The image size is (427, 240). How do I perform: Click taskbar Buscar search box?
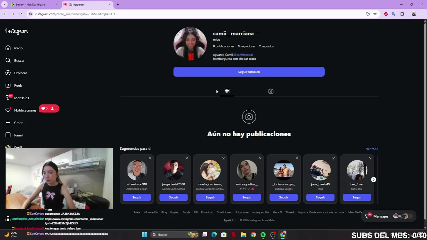pos(175,235)
